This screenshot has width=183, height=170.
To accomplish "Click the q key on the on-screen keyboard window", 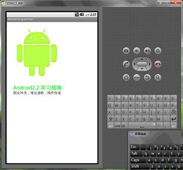I will point(146,153).
